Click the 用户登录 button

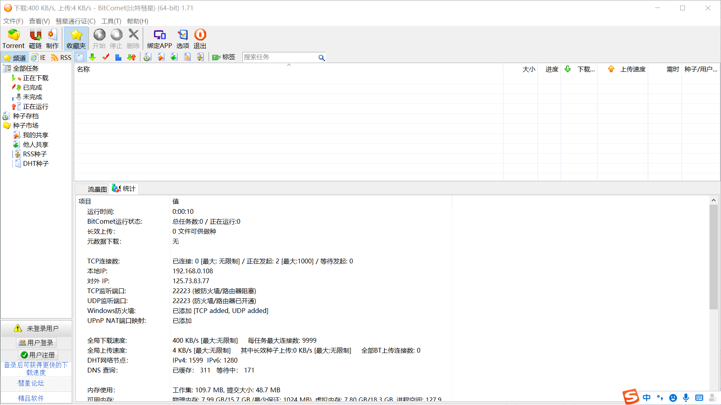click(36, 343)
